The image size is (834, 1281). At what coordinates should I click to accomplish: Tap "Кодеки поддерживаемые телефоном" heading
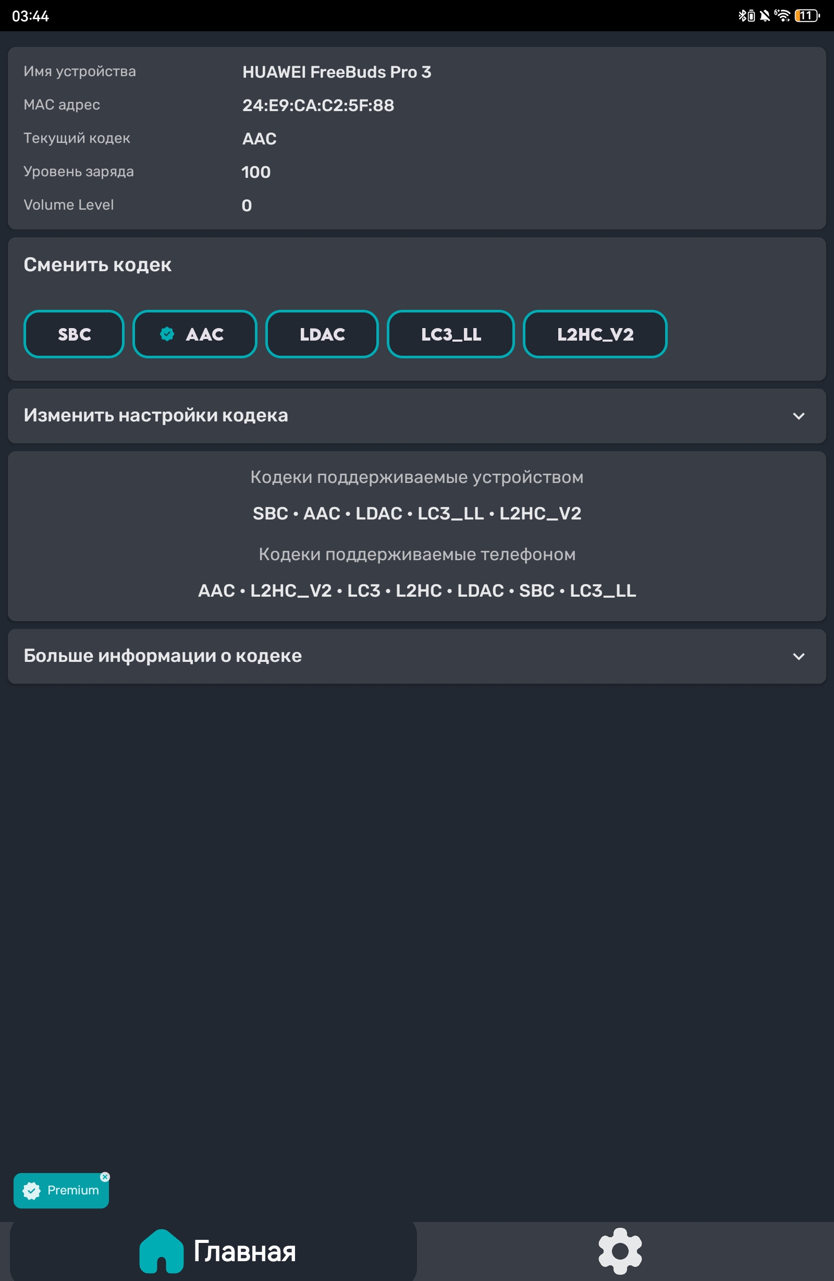click(417, 554)
